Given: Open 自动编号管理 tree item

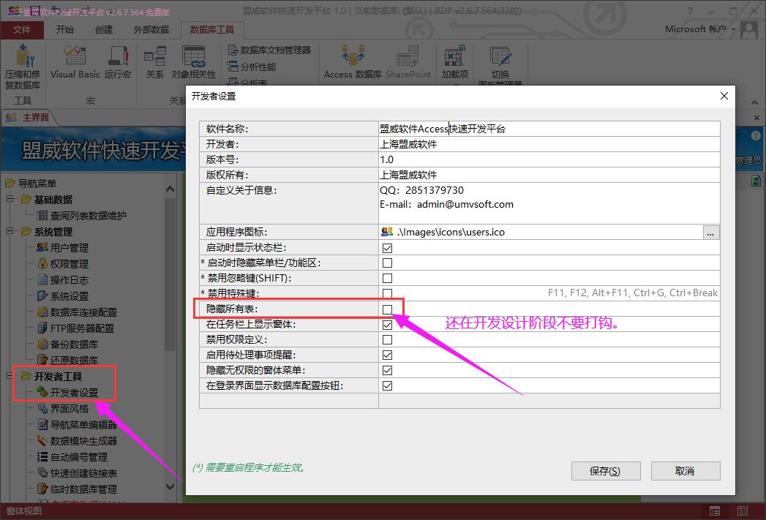Looking at the screenshot, I should 72,457.
